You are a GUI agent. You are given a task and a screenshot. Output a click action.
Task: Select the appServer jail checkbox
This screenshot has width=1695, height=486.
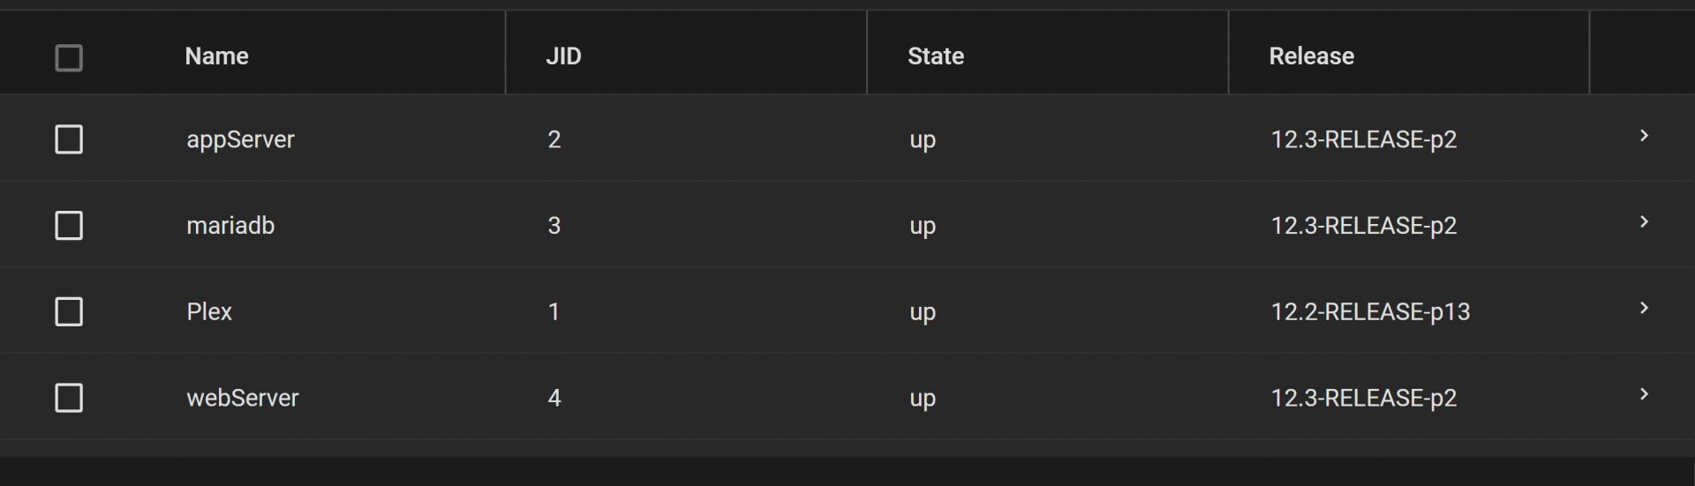(x=69, y=139)
